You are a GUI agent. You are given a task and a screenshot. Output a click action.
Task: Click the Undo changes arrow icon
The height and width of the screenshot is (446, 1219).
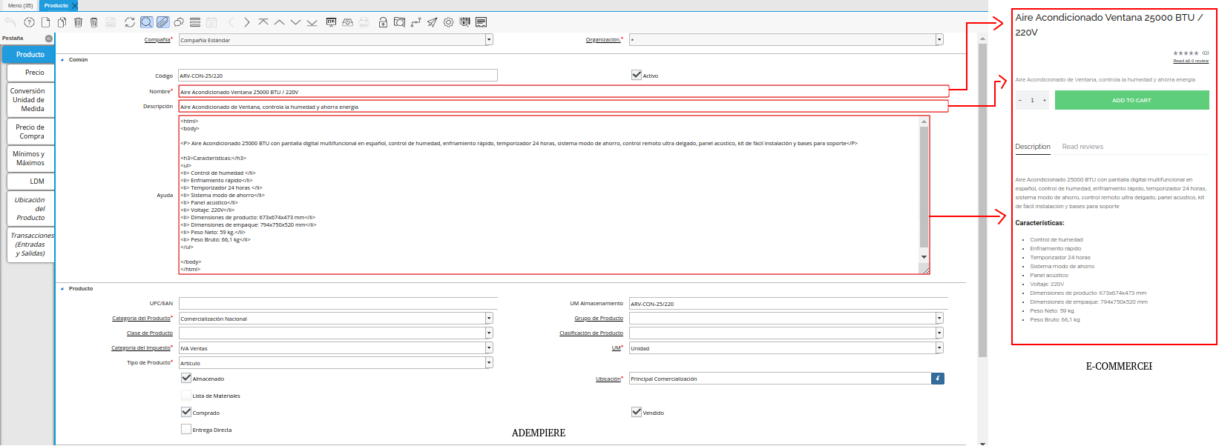[10, 22]
